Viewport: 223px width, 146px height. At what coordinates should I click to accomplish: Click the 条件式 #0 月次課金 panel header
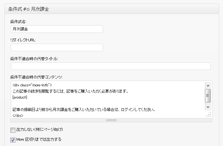point(111,9)
